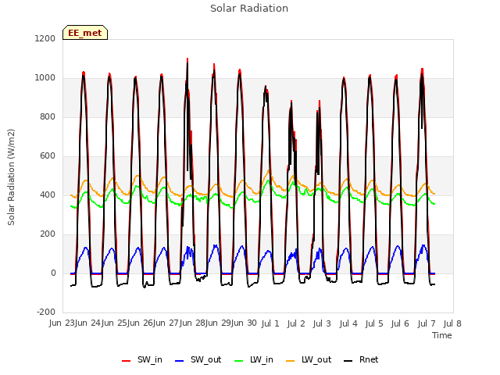
Task: Click the 600 y-axis tick label
Action: pos(48,156)
